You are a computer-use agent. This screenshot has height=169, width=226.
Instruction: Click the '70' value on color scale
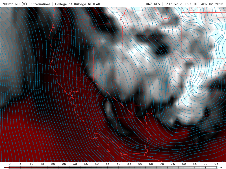(162, 164)
